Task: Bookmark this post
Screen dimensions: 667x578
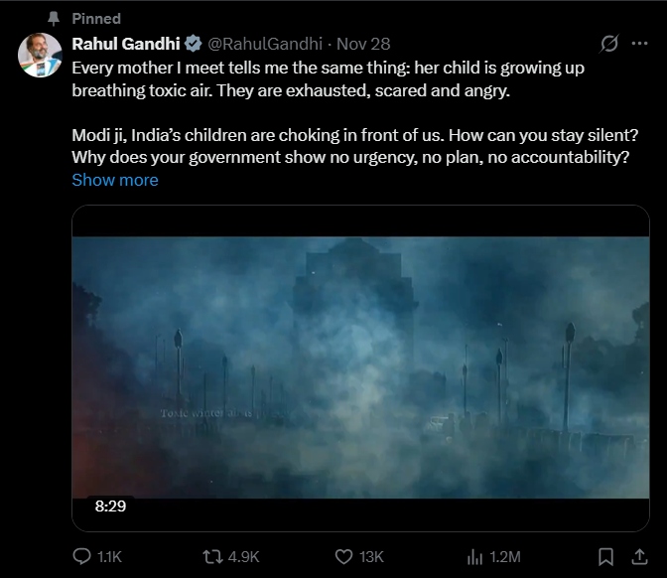Action: point(604,557)
